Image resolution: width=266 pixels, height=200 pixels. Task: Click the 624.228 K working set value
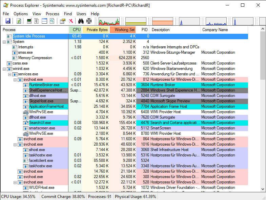coord(127,58)
